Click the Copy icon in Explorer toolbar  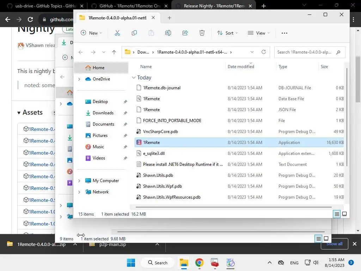click(x=134, y=33)
